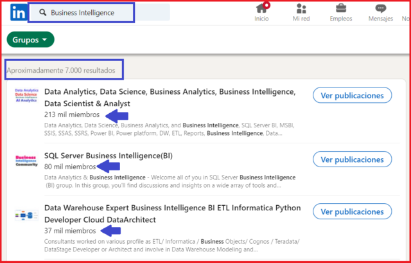View publications of SQL Server Business Intelligence group
Viewport: 411px width, 263px height.
352,159
